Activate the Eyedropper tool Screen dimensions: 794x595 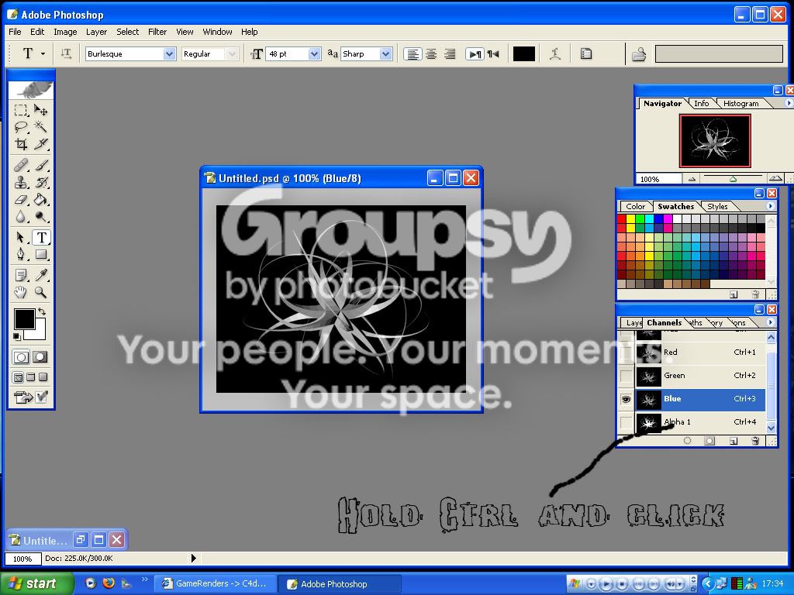click(40, 275)
